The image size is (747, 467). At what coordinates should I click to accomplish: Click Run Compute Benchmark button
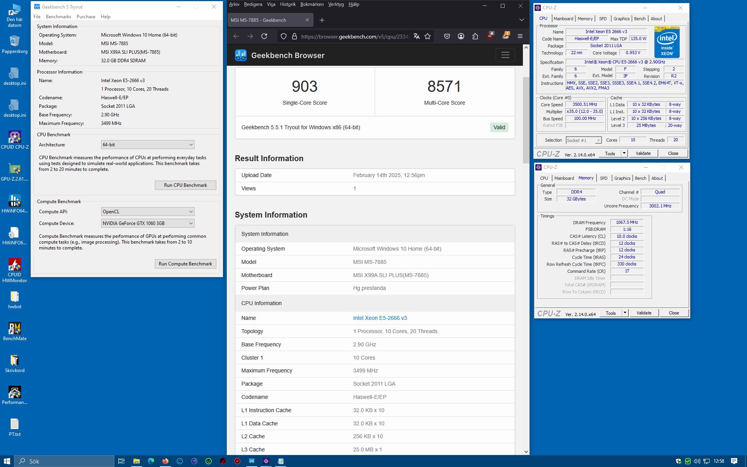[x=185, y=264]
